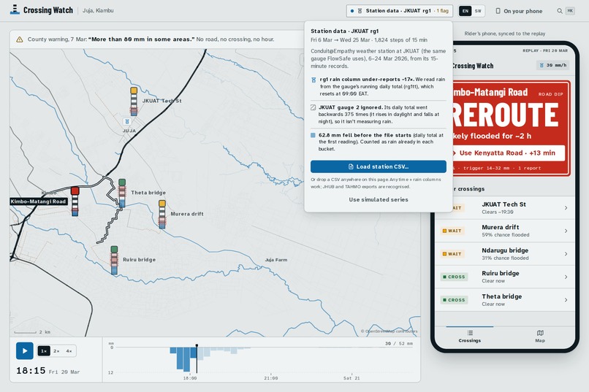Click the CROSS badge for Theta bridge
589x392 pixels.
click(454, 300)
